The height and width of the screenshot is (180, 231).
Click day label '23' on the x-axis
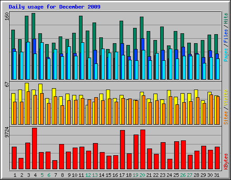pyautogui.click(x=162, y=175)
